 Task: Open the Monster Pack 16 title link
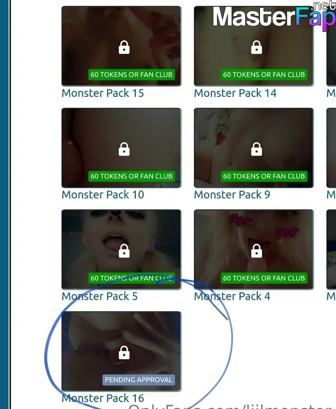(103, 398)
